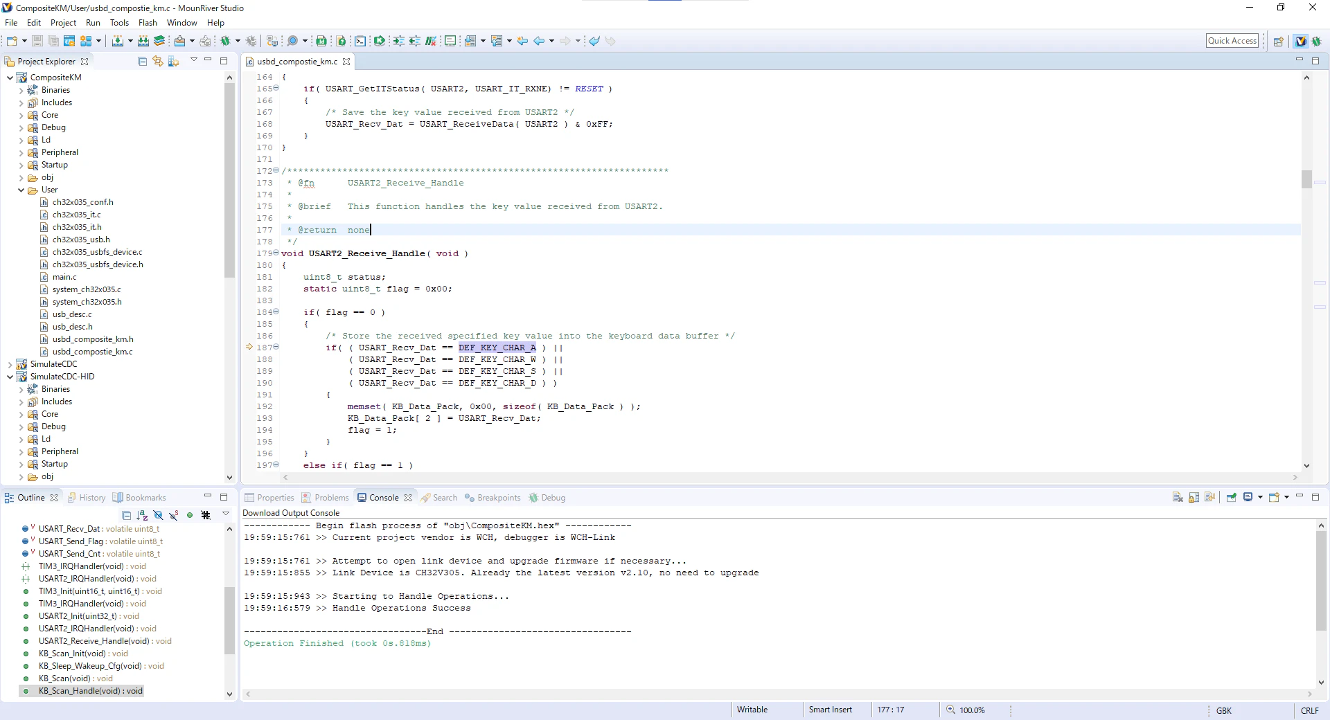Collapse the User folder in CompositeKM

tap(21, 190)
